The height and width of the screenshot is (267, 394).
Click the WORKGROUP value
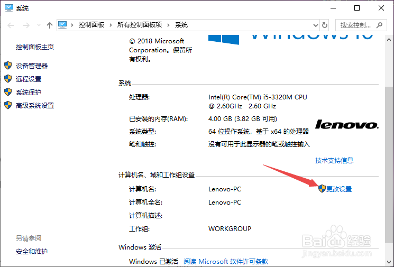point(230,229)
